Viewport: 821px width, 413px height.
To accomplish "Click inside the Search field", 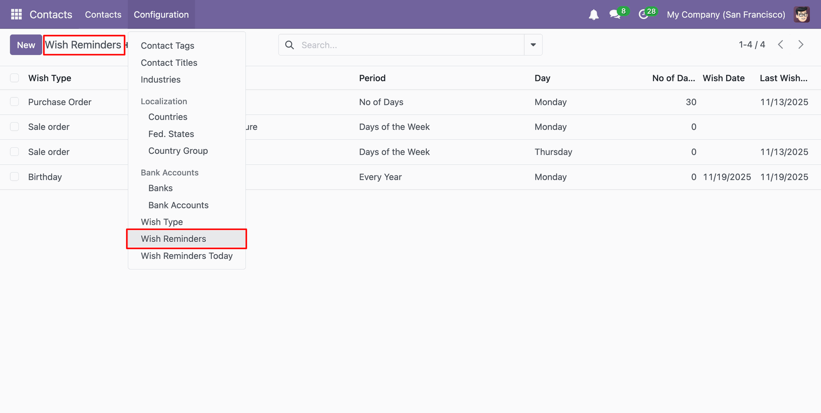I will (x=410, y=45).
